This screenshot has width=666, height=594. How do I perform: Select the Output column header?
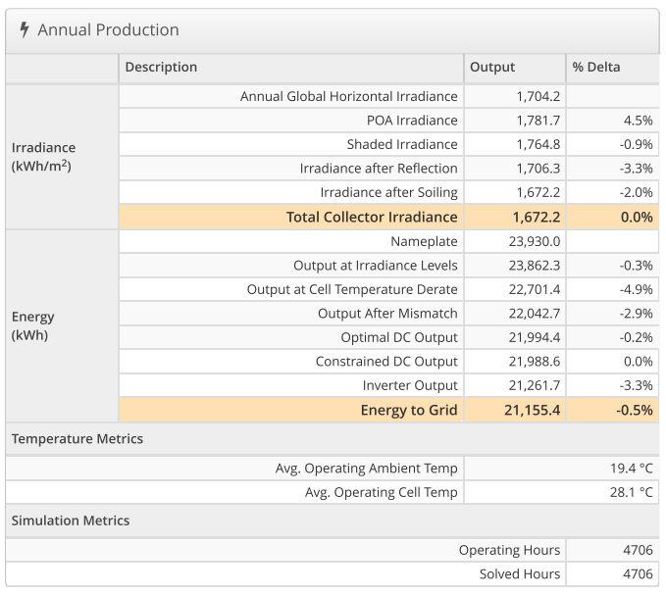click(x=492, y=68)
